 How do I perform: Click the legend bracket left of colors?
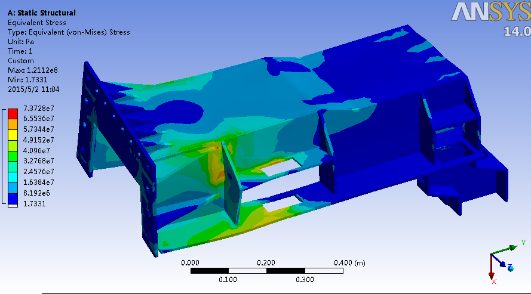coord(4,156)
